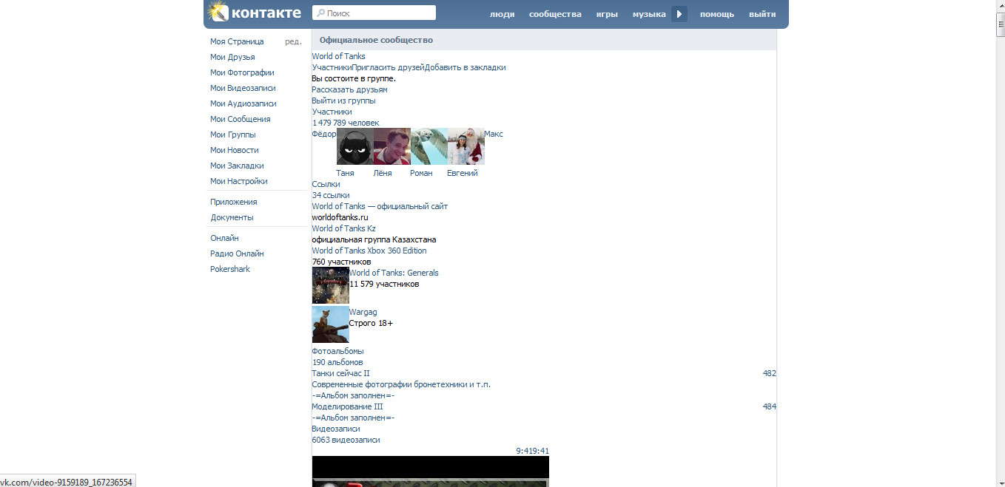1005x487 pixels.
Task: Click Рассказать друзьям link
Action: tap(349, 89)
